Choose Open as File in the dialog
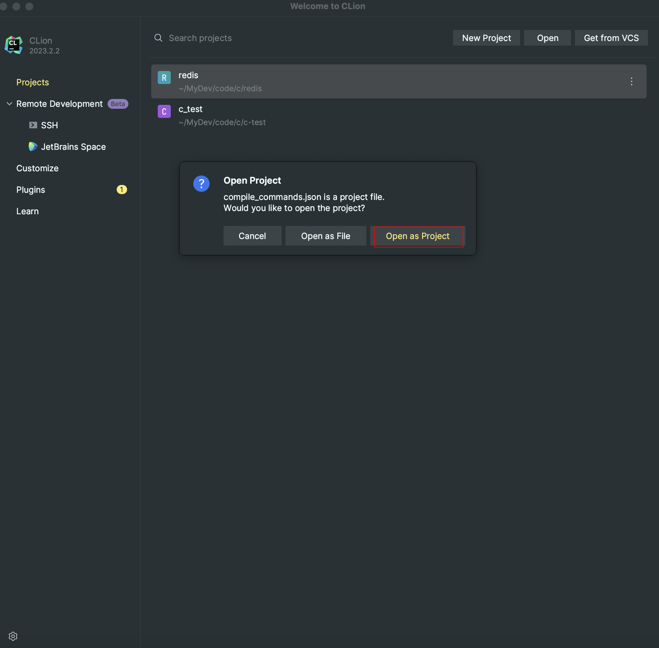 [325, 236]
